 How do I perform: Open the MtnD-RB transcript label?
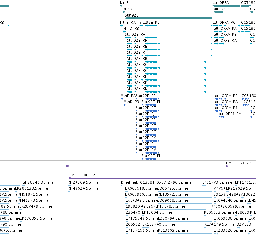click(131, 29)
